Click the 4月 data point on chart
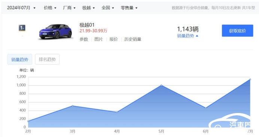This screenshot has width=259, height=137. 117,112
